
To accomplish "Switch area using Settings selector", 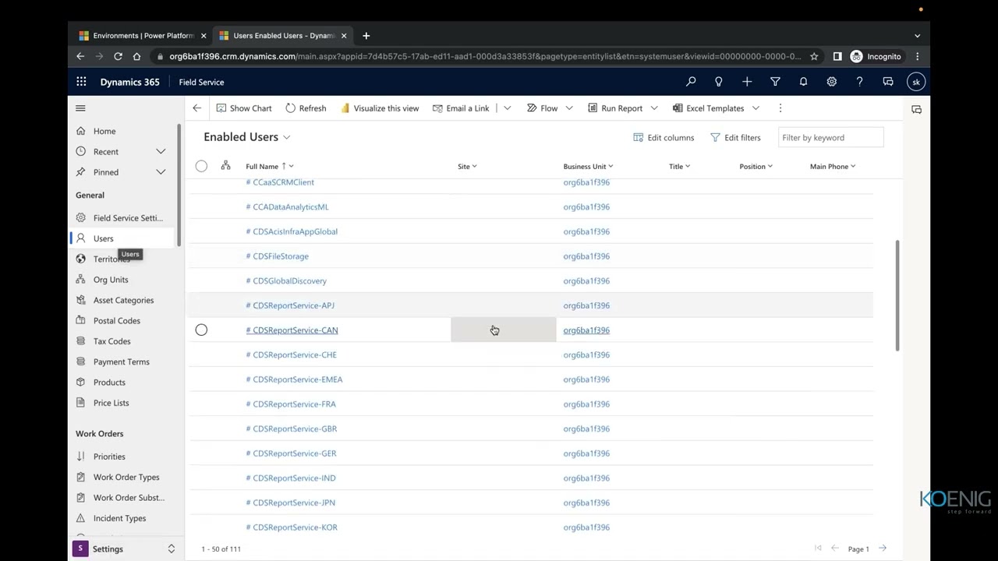I will coord(125,549).
